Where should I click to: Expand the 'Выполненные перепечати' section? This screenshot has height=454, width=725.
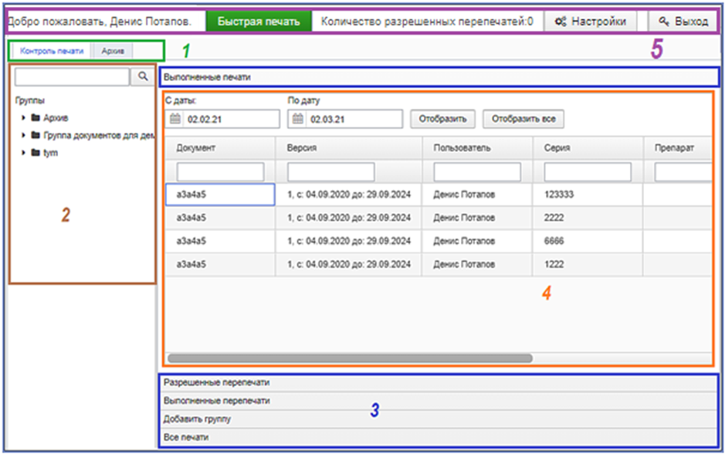439,401
